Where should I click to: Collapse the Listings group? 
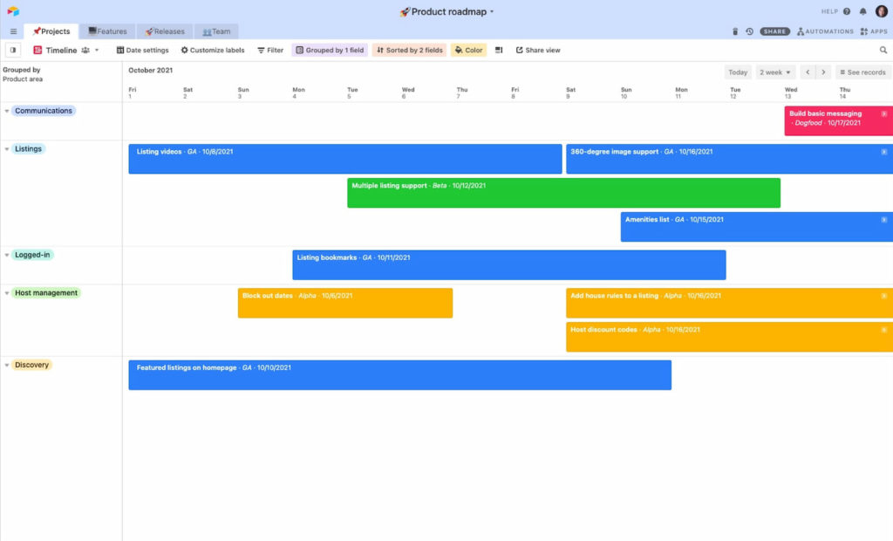click(7, 149)
